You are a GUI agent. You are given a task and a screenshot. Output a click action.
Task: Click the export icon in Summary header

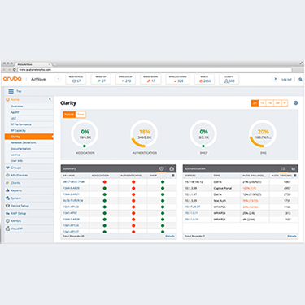click(x=172, y=168)
